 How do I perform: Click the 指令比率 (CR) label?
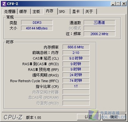[x=47, y=87]
